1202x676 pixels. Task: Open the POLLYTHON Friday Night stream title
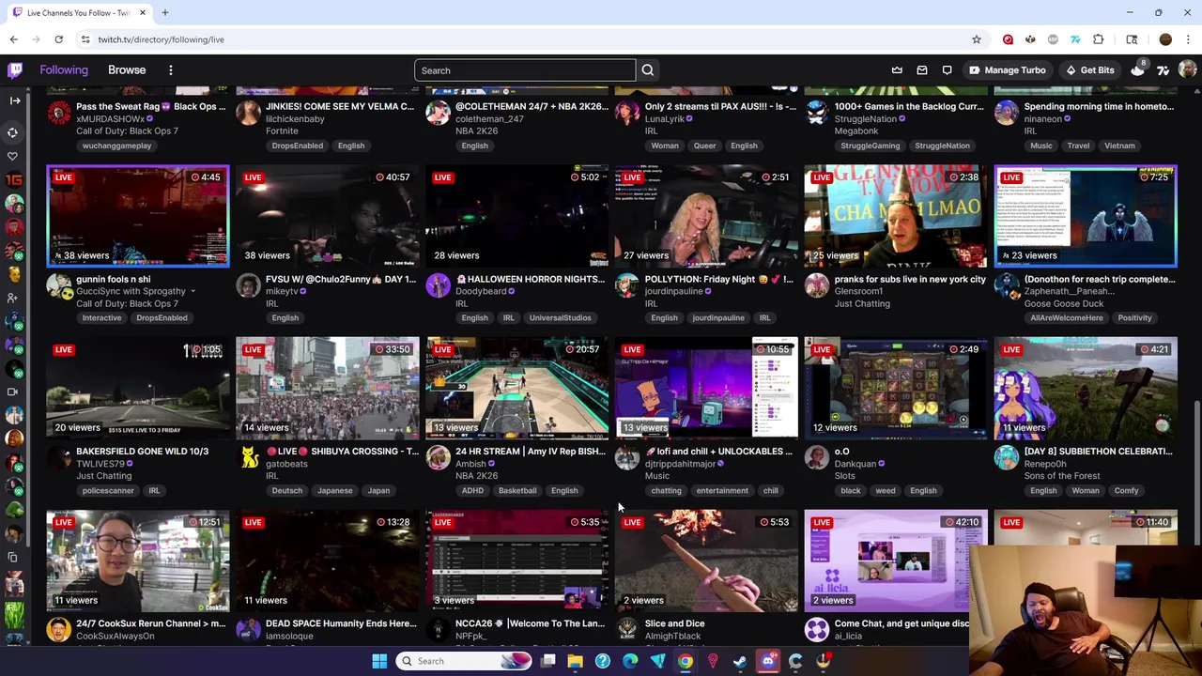click(718, 279)
